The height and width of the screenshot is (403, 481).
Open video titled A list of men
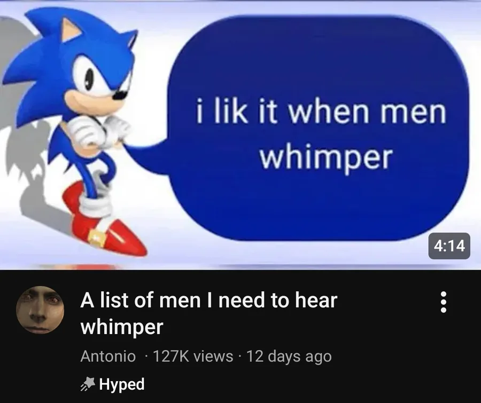click(208, 313)
